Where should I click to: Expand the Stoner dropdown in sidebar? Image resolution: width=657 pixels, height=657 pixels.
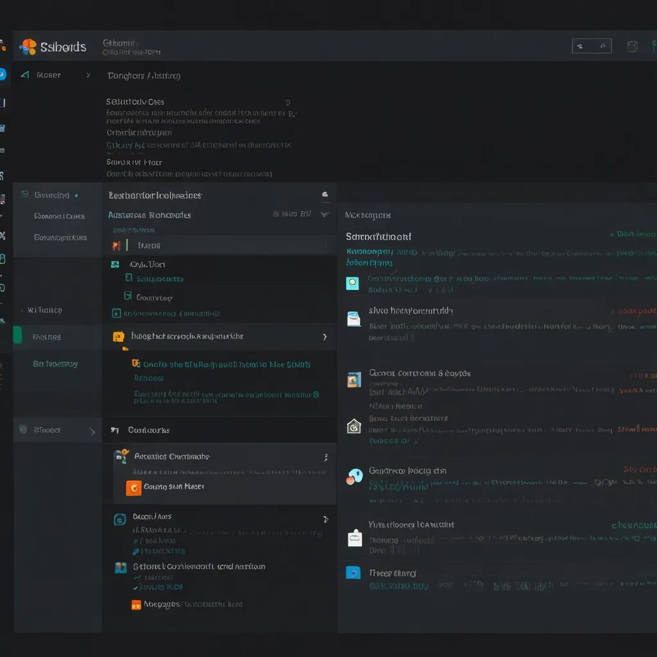(88, 76)
